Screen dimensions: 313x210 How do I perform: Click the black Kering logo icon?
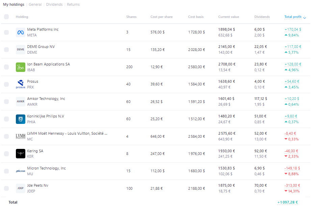tap(21, 154)
